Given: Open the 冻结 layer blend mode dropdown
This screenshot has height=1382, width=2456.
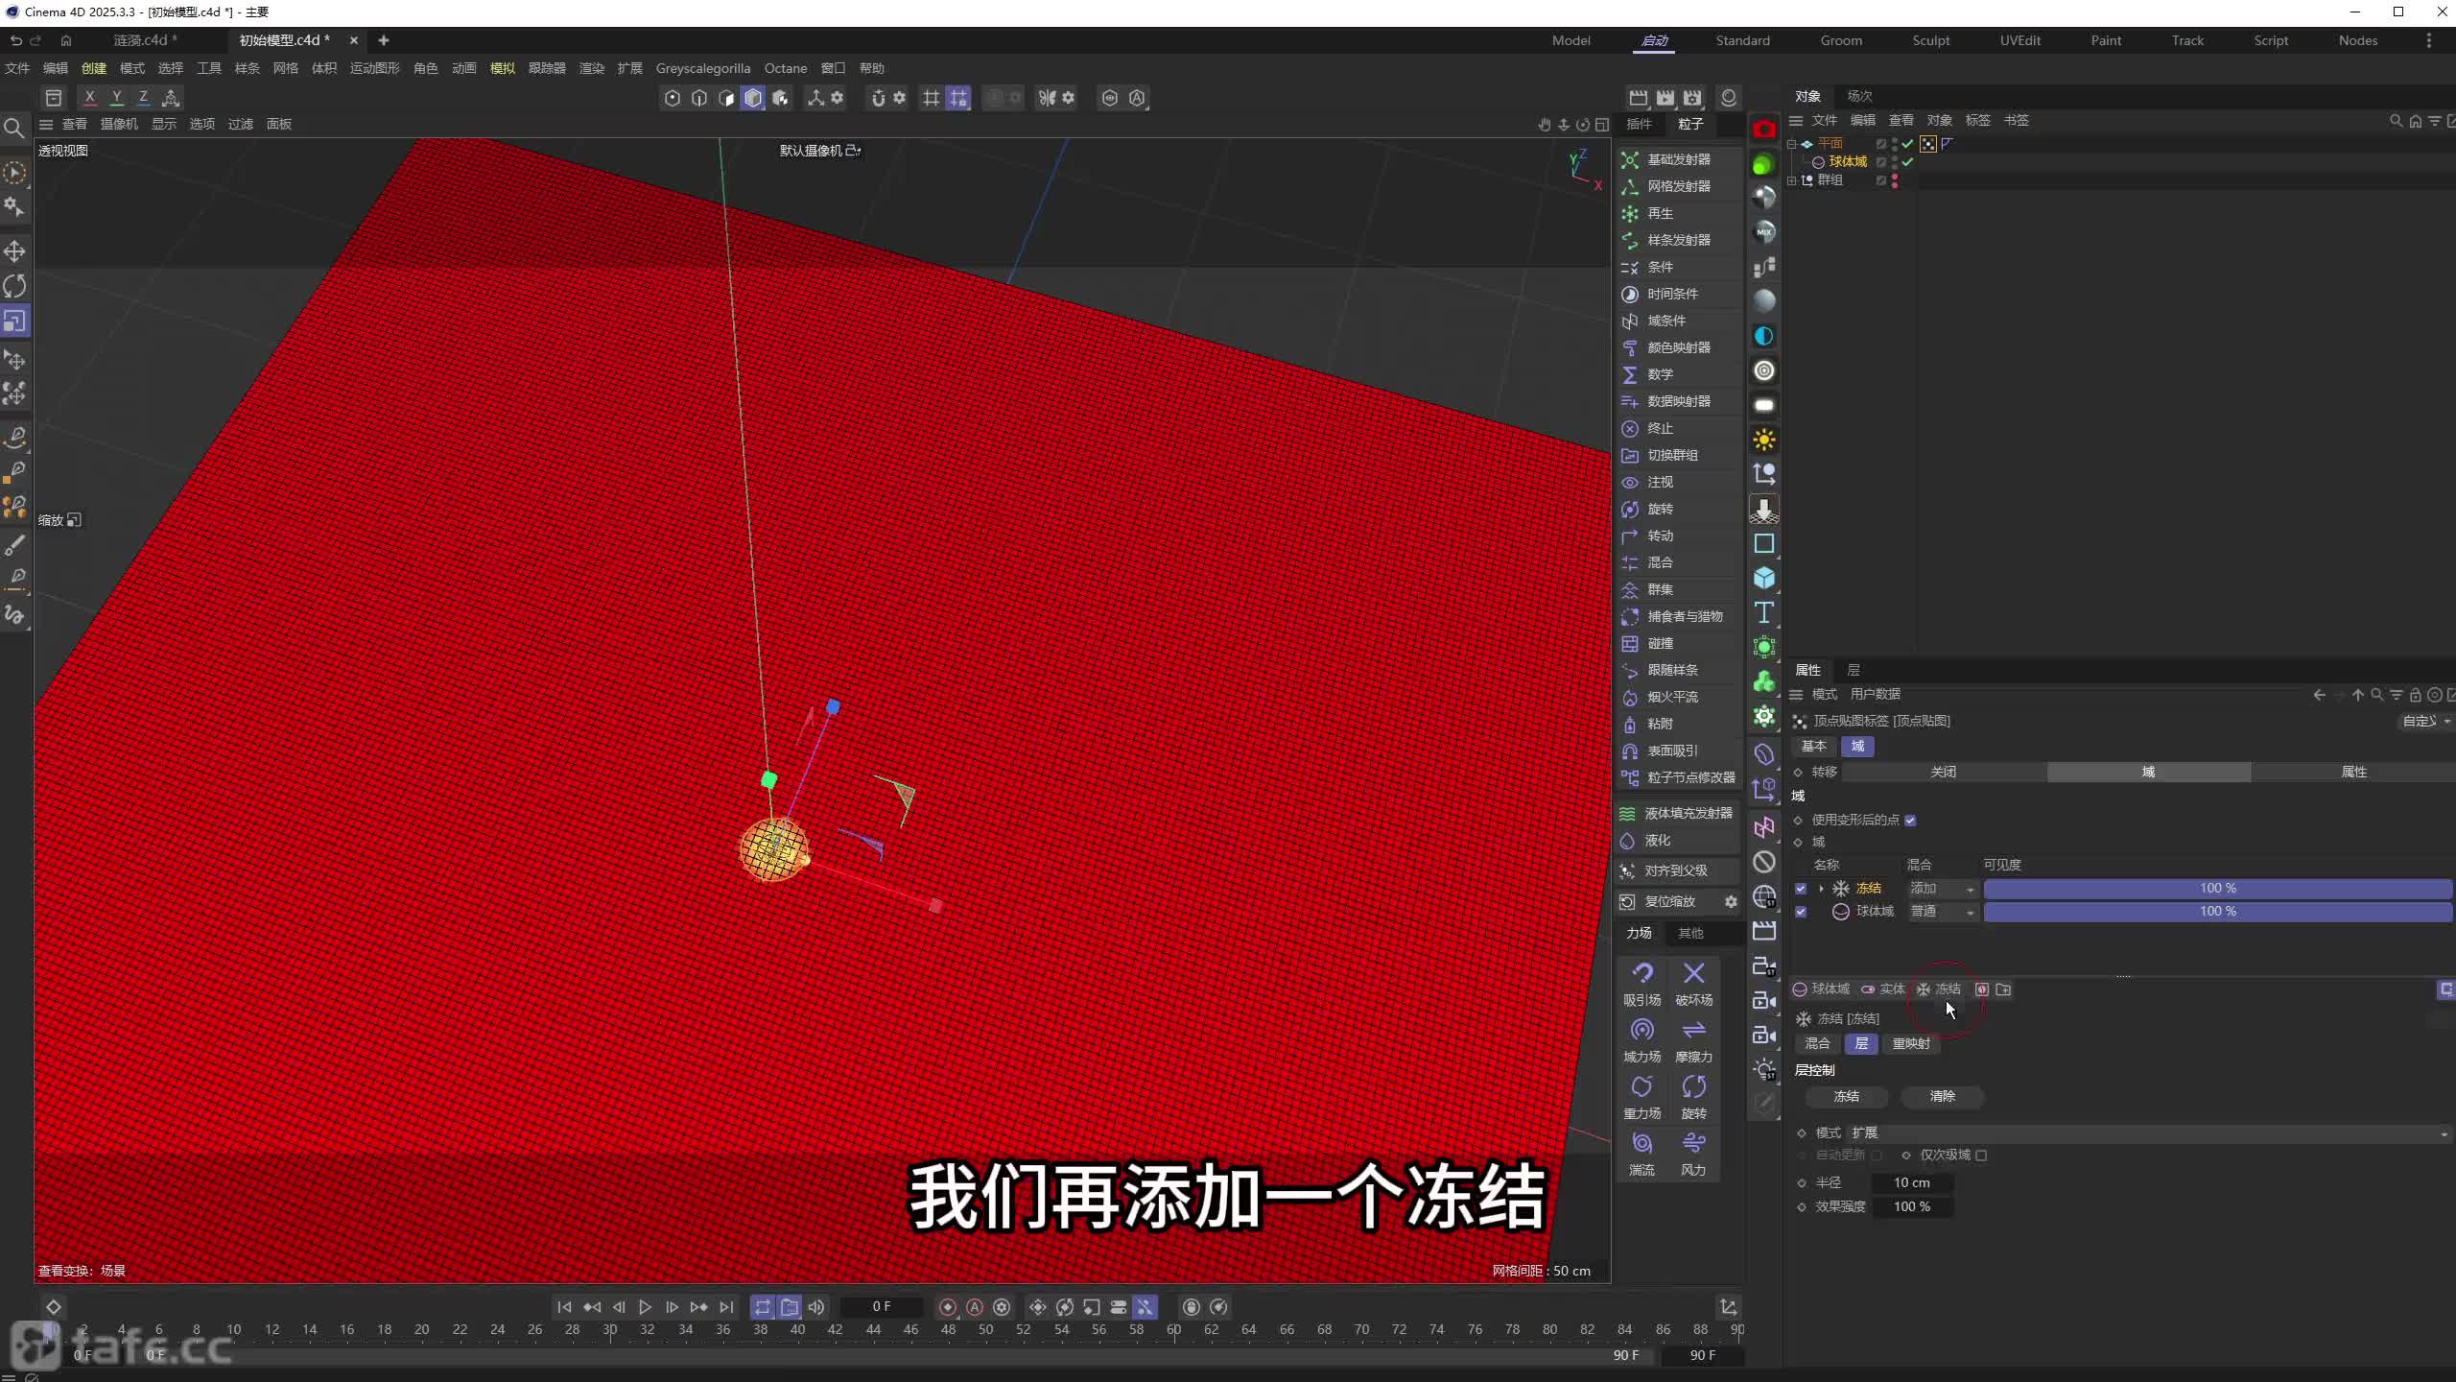Looking at the screenshot, I should [1942, 889].
